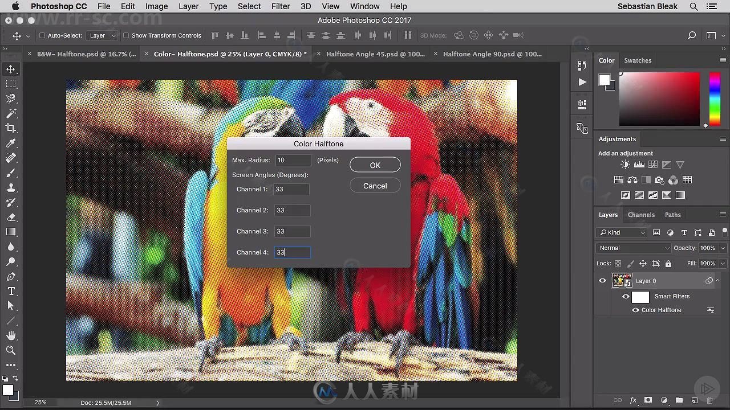Screen dimensions: 730x410
Task: Open the Kind filter dropdown
Action: pyautogui.click(x=622, y=232)
